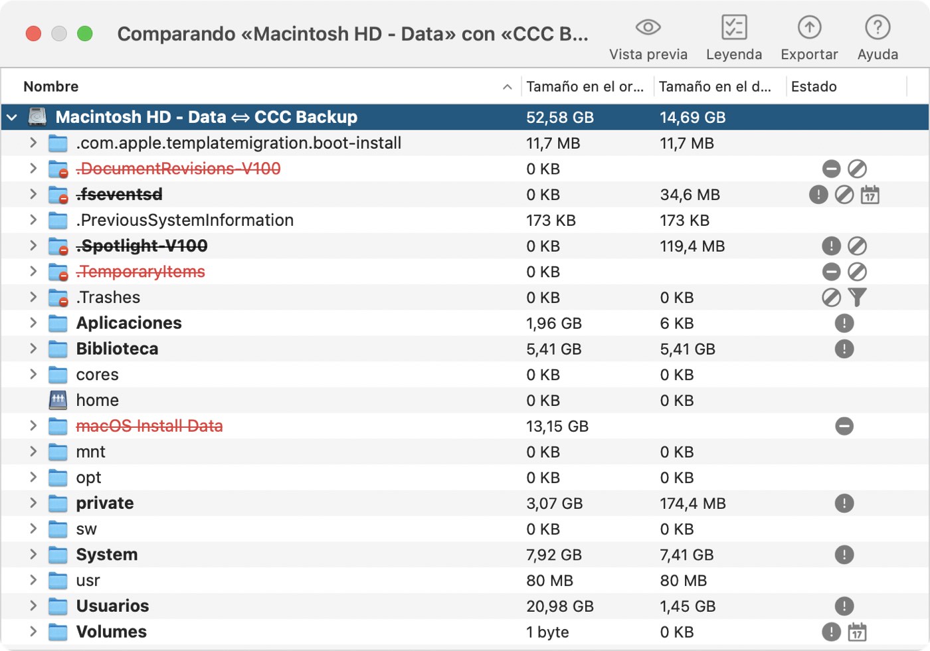Click the 1 byte size of Volumes
Screen dimensions: 930x651
547,632
